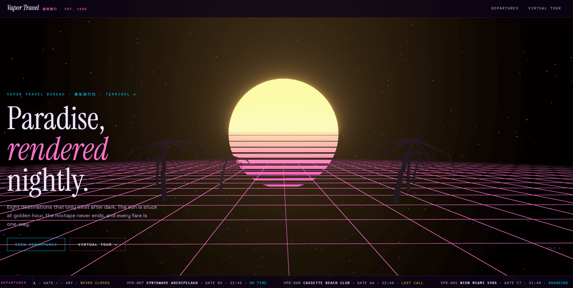Image resolution: width=573 pixels, height=288 pixels.
Task: Click the 22:40 departure time
Action: 388,283
